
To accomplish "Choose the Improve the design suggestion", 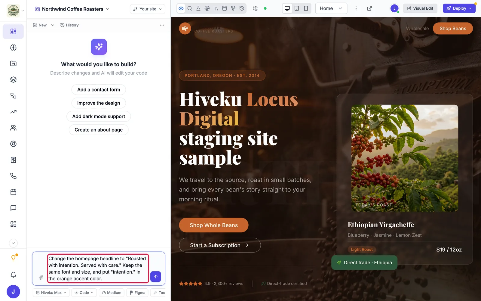I will (x=99, y=103).
